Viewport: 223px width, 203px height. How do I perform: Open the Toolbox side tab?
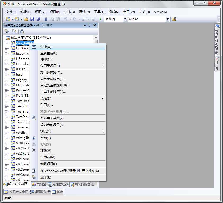pos(217,63)
